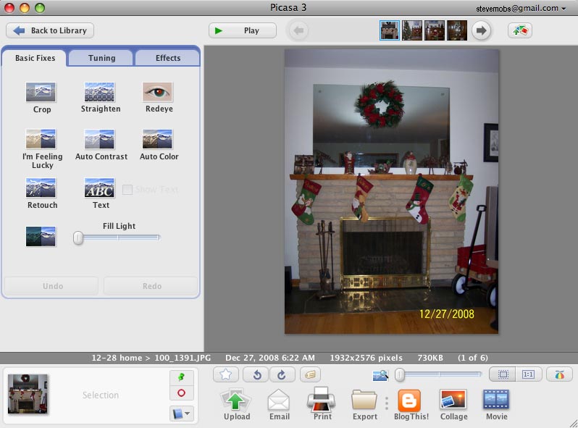Open the add-to-album dropdown
This screenshot has height=428, width=578.
tap(181, 414)
